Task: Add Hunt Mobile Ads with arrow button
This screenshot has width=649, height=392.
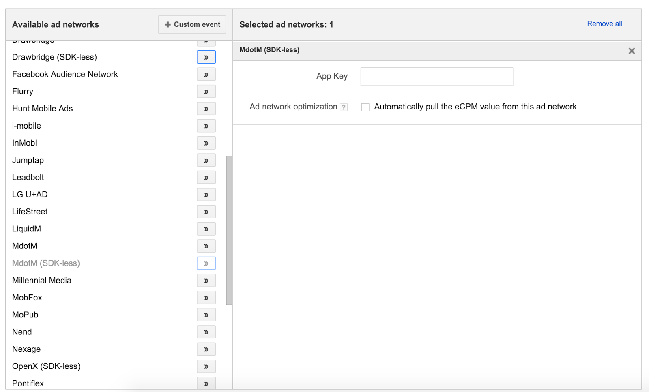Action: [x=206, y=109]
